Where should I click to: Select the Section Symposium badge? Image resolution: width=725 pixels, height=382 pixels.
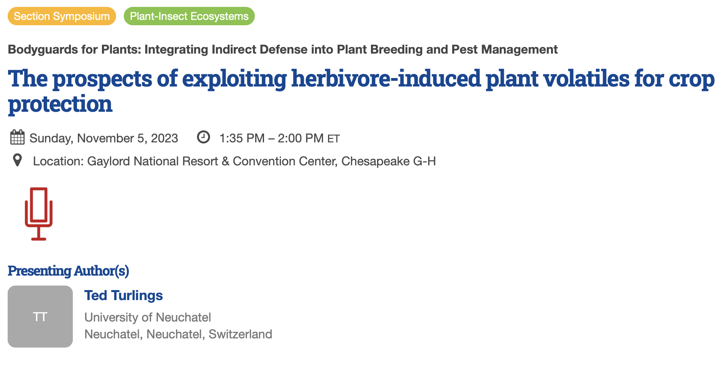[x=62, y=16]
